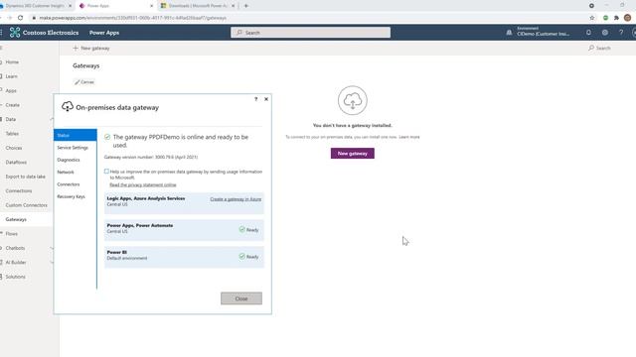This screenshot has width=636, height=357.
Task: Expand the AI Builder section chevron
Action: (x=52, y=262)
